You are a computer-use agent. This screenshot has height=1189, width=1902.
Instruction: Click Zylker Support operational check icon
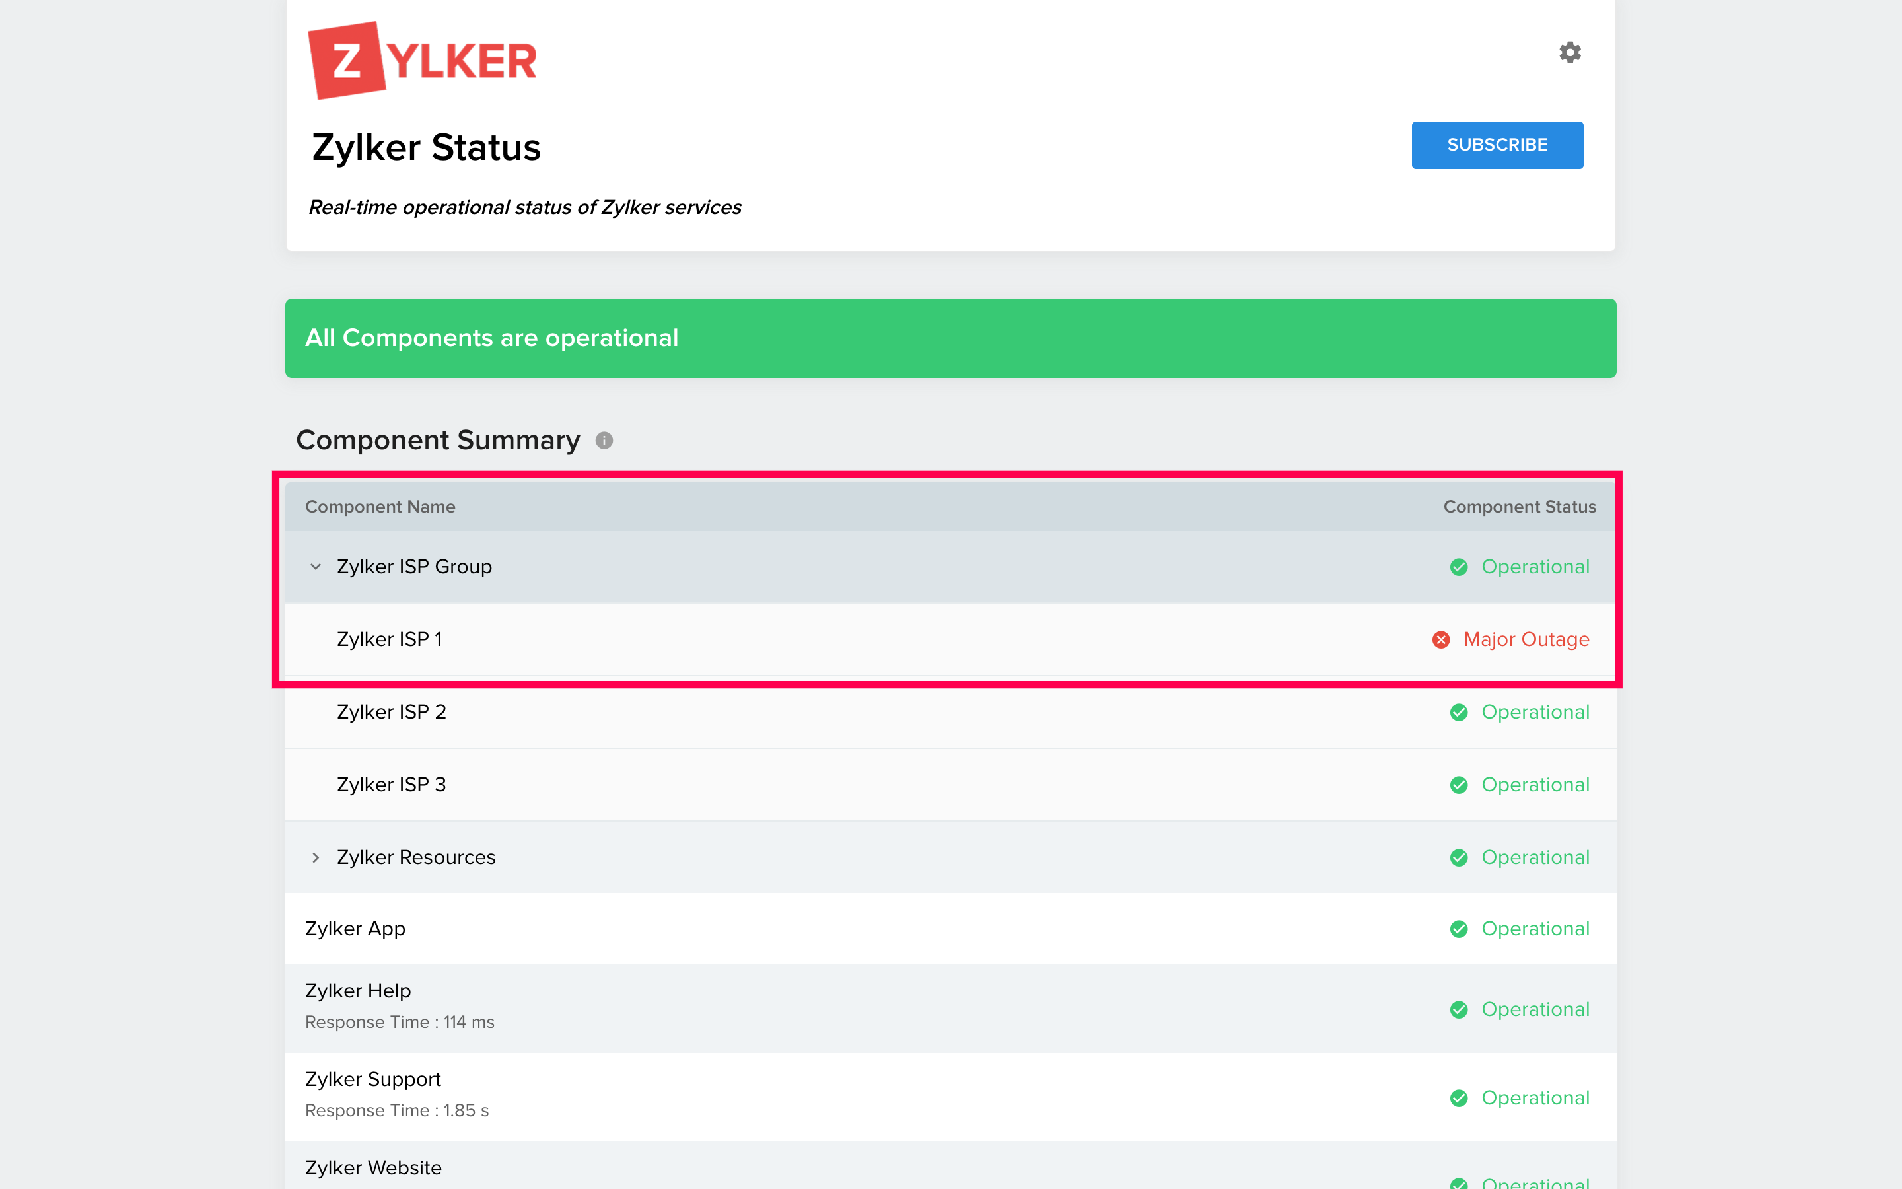pyautogui.click(x=1459, y=1098)
